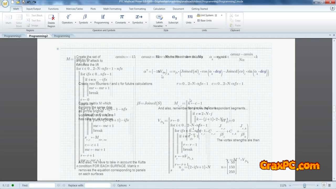Insert a Math region
The width and height of the screenshot is (336, 189).
point(8,20)
